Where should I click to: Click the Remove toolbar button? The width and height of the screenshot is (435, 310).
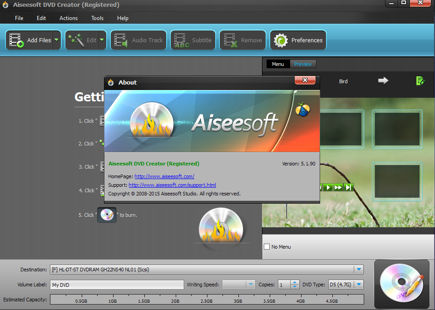pyautogui.click(x=243, y=40)
